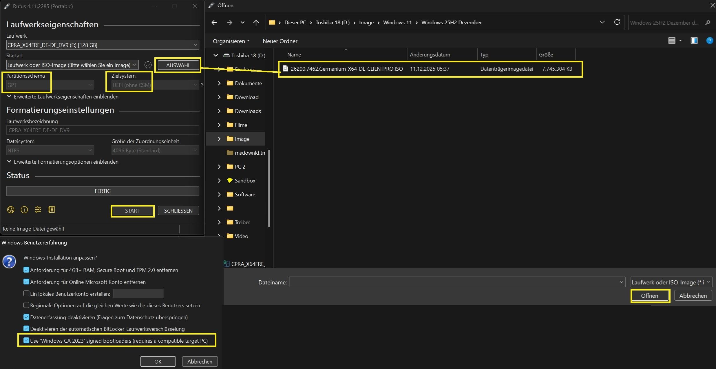Open the Organisieren menu

point(231,41)
